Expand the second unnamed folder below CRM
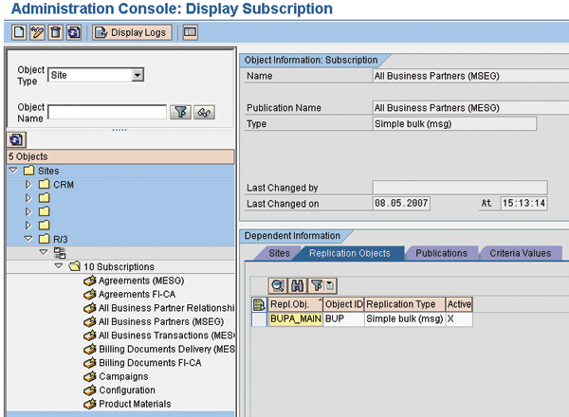The image size is (569, 417). pyautogui.click(x=28, y=211)
